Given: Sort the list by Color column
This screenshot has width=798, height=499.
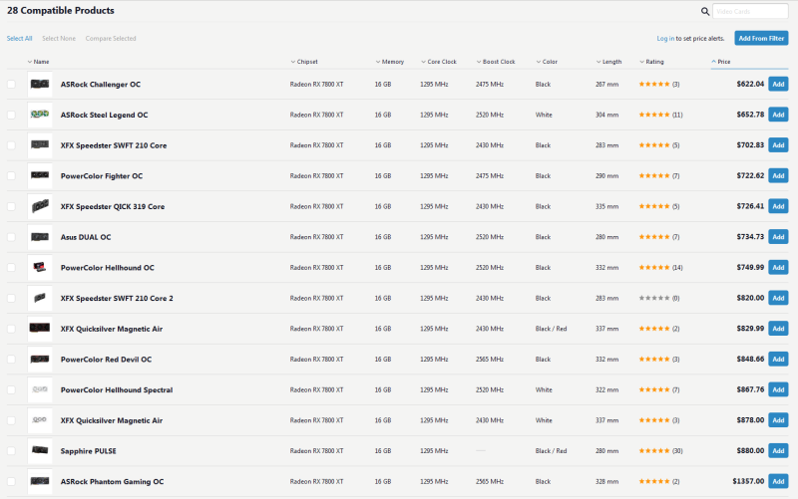Looking at the screenshot, I should (547, 62).
